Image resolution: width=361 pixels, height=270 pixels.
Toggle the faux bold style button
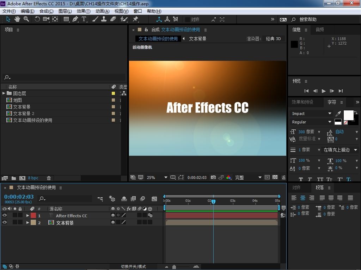coord(301,179)
